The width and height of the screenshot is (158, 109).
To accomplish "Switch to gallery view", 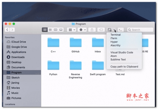I will 61,30.
